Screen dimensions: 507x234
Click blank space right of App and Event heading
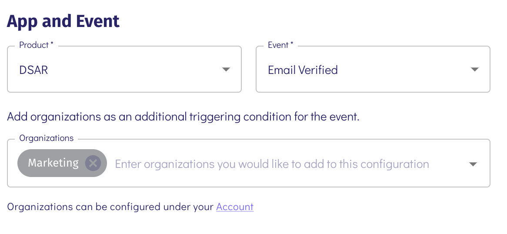pyautogui.click(x=304, y=21)
